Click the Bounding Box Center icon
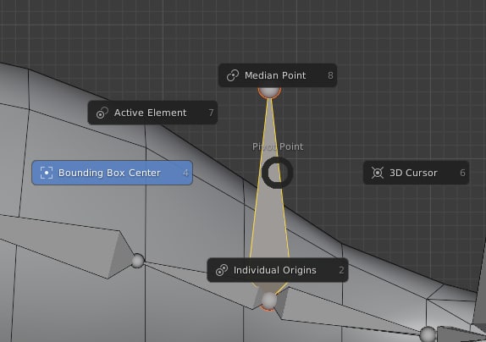Viewport: 486px width, 342px height. click(47, 173)
